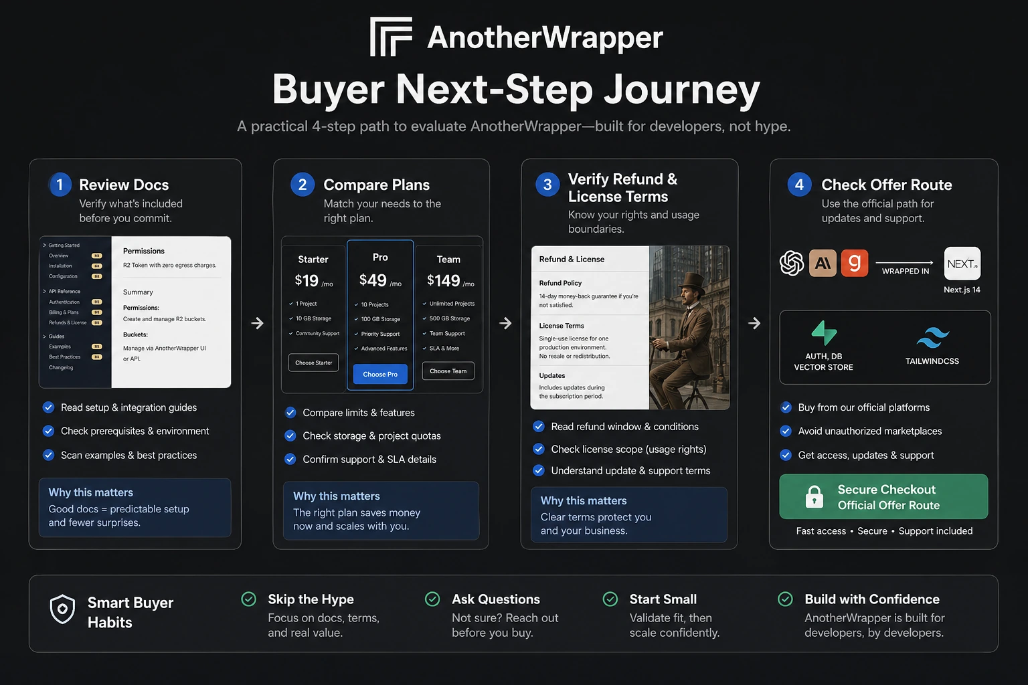
Task: Open Best Practices in docs sidebar
Action: tap(65, 357)
